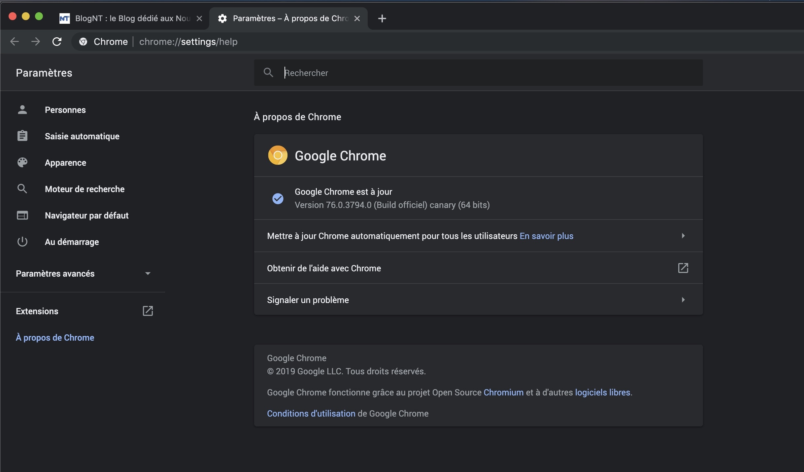The image size is (804, 472).
Task: Click the copyright 2019 Google LLC text
Action: (346, 371)
